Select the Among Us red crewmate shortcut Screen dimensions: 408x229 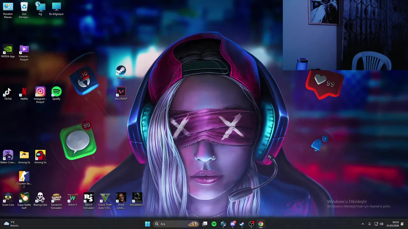coord(40,157)
